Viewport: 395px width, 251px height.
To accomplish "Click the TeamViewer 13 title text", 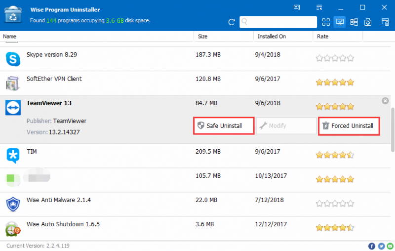I will coord(49,103).
